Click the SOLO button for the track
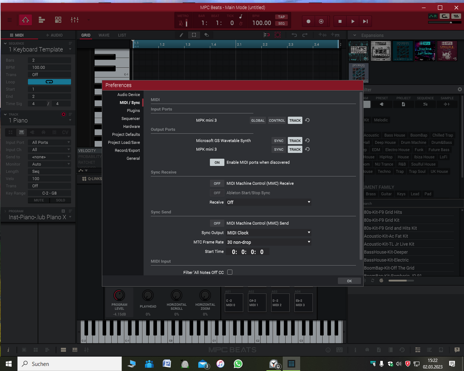The width and height of the screenshot is (464, 371). pyautogui.click(x=61, y=200)
